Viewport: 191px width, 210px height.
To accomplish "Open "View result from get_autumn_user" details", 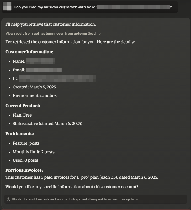I will (51, 34).
